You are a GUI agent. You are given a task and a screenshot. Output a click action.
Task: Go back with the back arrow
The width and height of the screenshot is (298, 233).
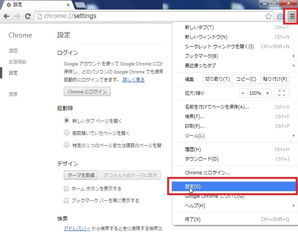[6, 16]
